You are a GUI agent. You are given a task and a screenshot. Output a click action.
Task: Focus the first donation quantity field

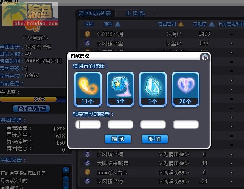click(88, 124)
